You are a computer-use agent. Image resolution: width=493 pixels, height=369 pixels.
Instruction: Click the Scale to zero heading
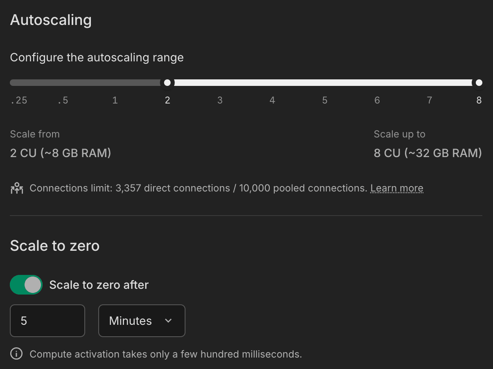[54, 245]
